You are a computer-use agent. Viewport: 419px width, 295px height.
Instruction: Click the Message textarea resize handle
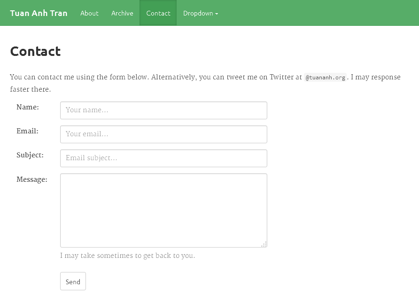264,244
